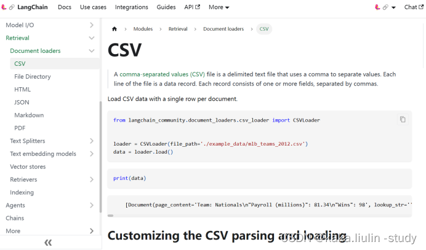Click the sidebar vertical scrollbar
The image size is (426, 250).
coord(100,157)
